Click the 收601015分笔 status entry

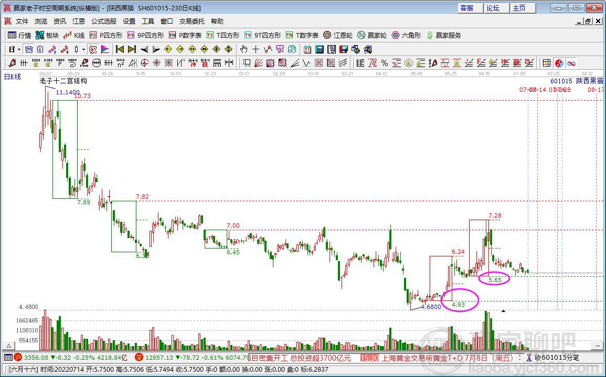557,358
